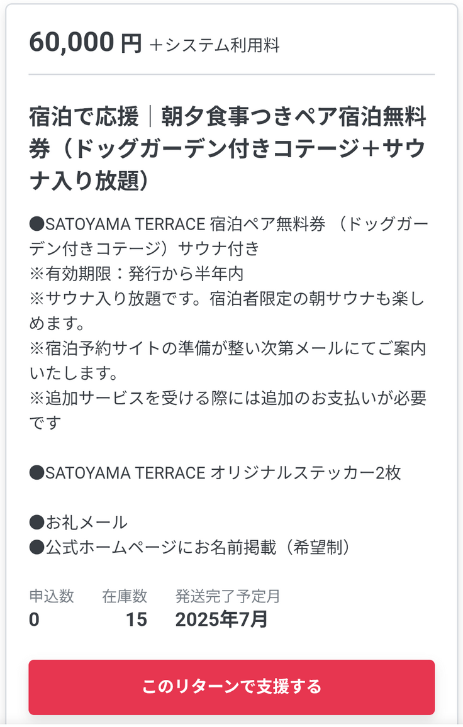Click the 2025年7月 delivery date
The image size is (463, 727).
[x=221, y=619]
